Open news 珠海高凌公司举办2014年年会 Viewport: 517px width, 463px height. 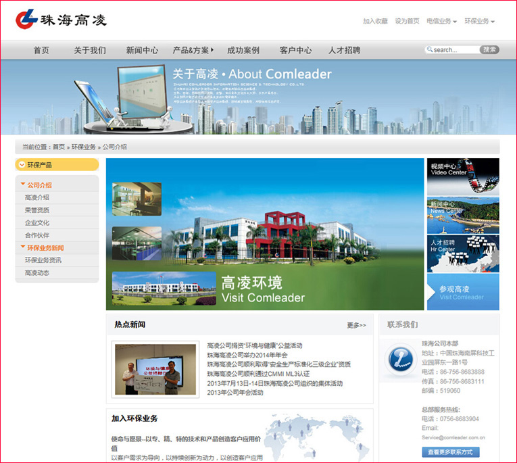[x=247, y=355]
